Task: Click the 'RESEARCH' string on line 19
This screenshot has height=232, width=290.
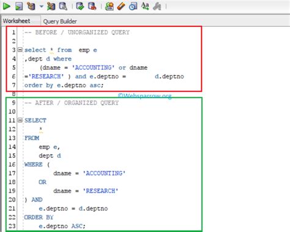Action: pos(100,190)
